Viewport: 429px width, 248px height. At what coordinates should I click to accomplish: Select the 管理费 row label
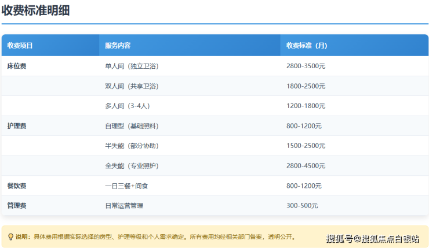[17, 205]
